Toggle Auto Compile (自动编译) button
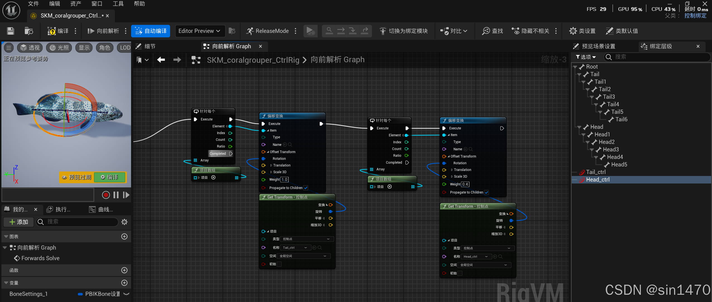Viewport: 712px width, 302px height. 151,31
